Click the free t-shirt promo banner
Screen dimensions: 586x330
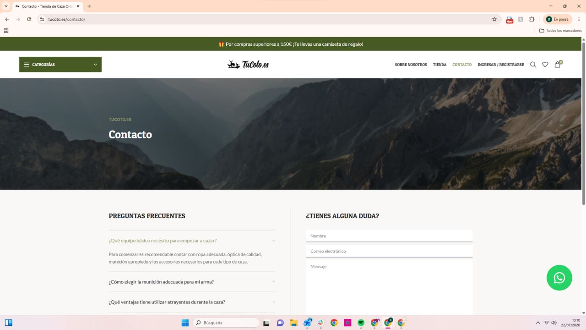coord(291,44)
